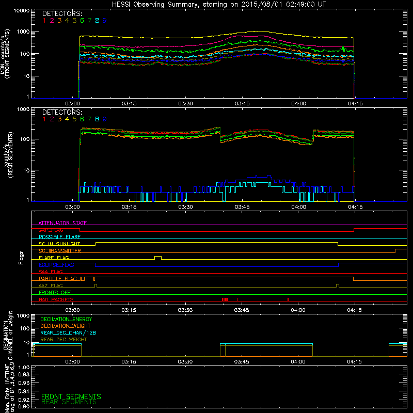Select dark green detector 7 in front segments legend
Image resolution: width=413 pixels, height=413 pixels.
click(90, 21)
